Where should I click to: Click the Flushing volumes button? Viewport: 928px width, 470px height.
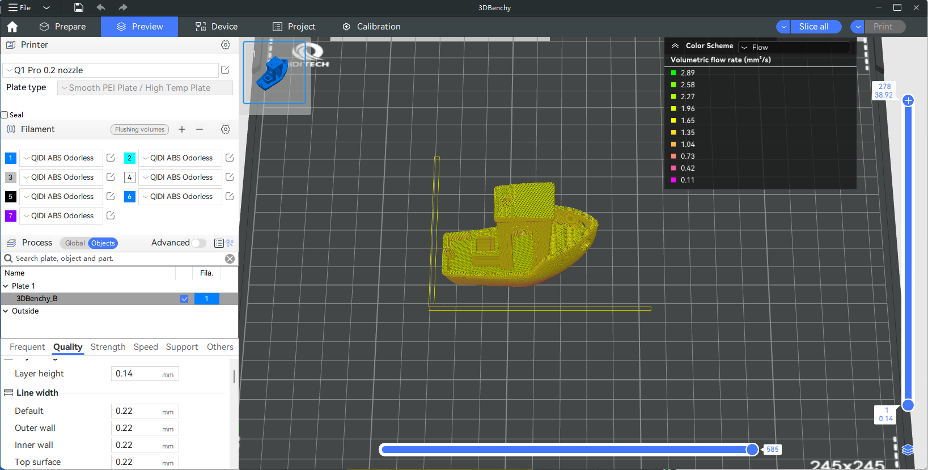coord(139,129)
